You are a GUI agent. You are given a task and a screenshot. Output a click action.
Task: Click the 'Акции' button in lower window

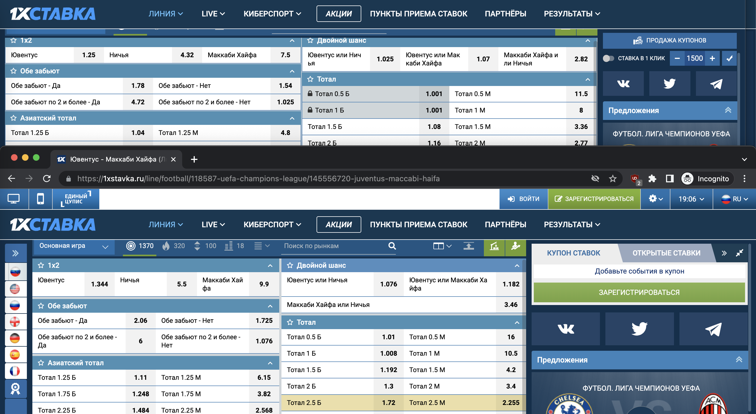[339, 225]
